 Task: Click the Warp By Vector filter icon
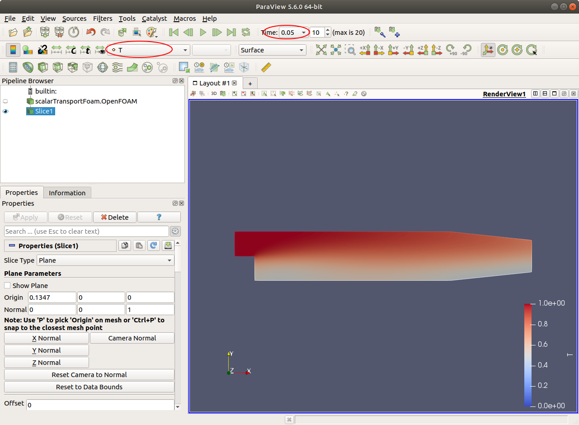[132, 68]
